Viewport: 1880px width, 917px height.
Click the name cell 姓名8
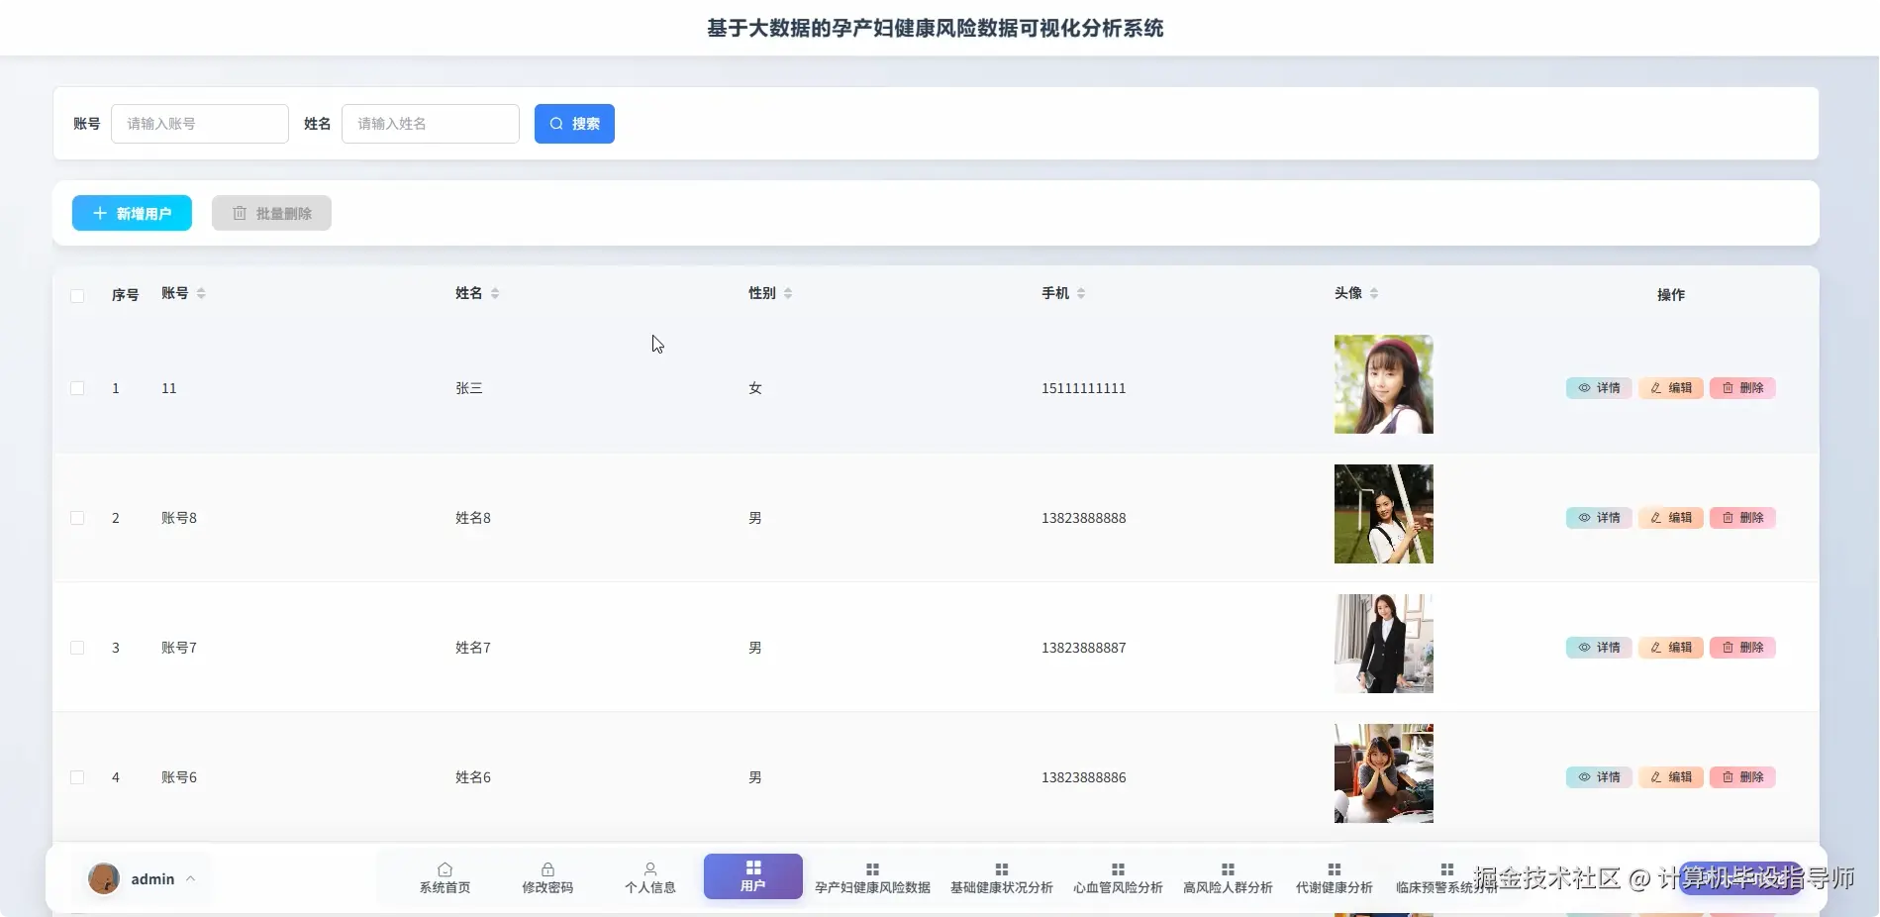click(x=473, y=518)
